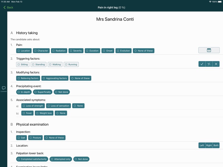Check Posture under Inspection
This screenshot has height=167, width=223.
pos(35,138)
